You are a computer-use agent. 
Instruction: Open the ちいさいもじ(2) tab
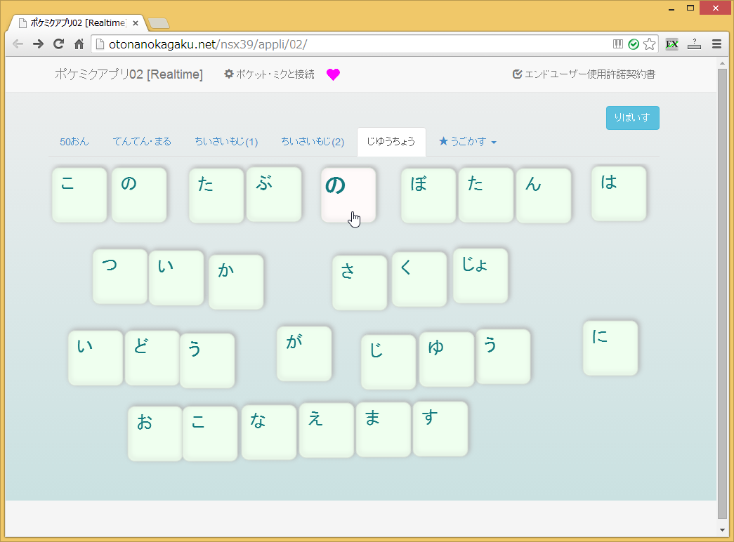[313, 142]
